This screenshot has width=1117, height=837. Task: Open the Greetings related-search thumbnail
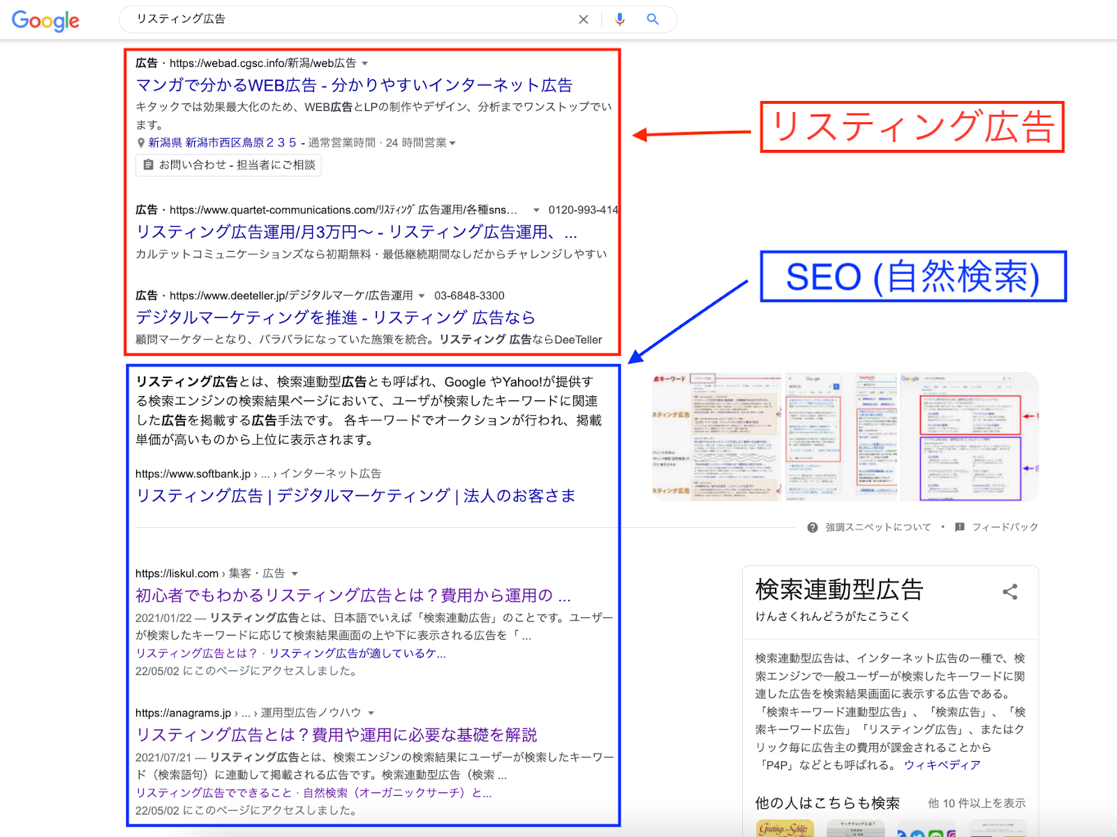pyautogui.click(x=785, y=829)
